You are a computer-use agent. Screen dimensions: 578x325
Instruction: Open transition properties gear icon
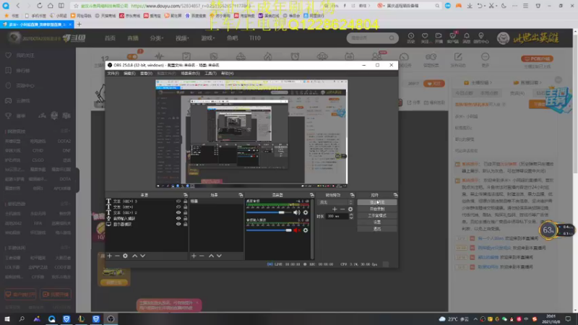tap(350, 209)
